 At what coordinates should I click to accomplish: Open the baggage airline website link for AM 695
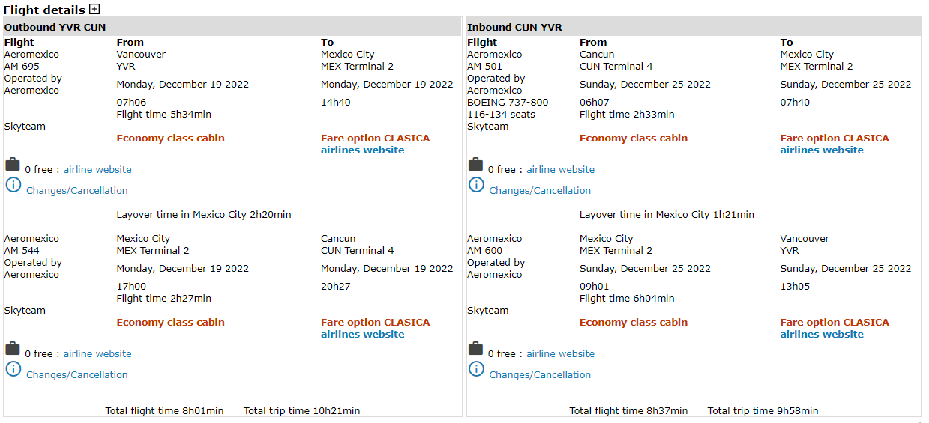(x=97, y=170)
